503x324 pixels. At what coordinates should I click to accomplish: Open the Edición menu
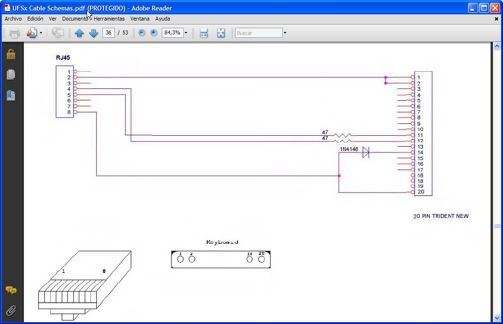point(35,19)
